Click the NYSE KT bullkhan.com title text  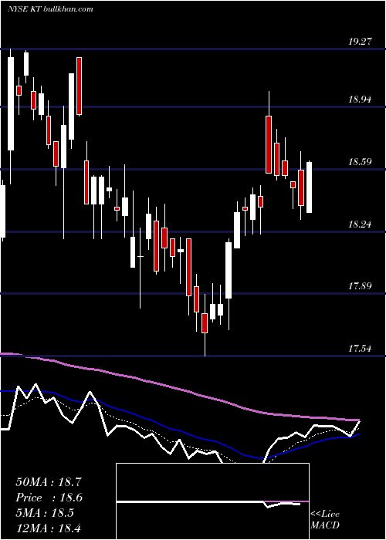click(x=50, y=8)
